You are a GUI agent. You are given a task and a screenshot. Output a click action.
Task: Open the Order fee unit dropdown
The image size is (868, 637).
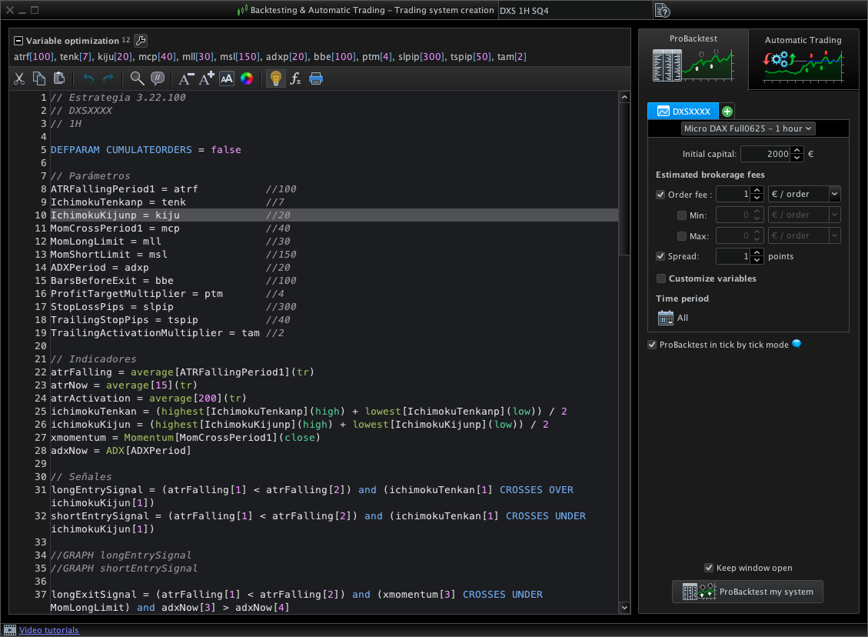[x=804, y=194]
